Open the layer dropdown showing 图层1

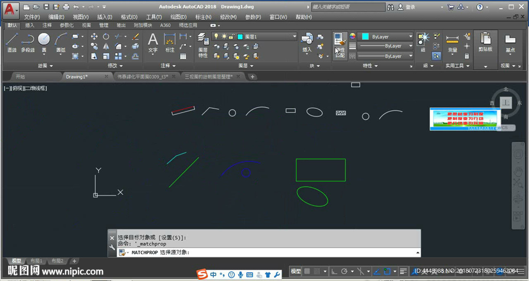pos(254,36)
